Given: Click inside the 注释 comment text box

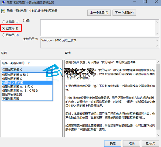Looking at the screenshot, I should (x=98, y=28).
